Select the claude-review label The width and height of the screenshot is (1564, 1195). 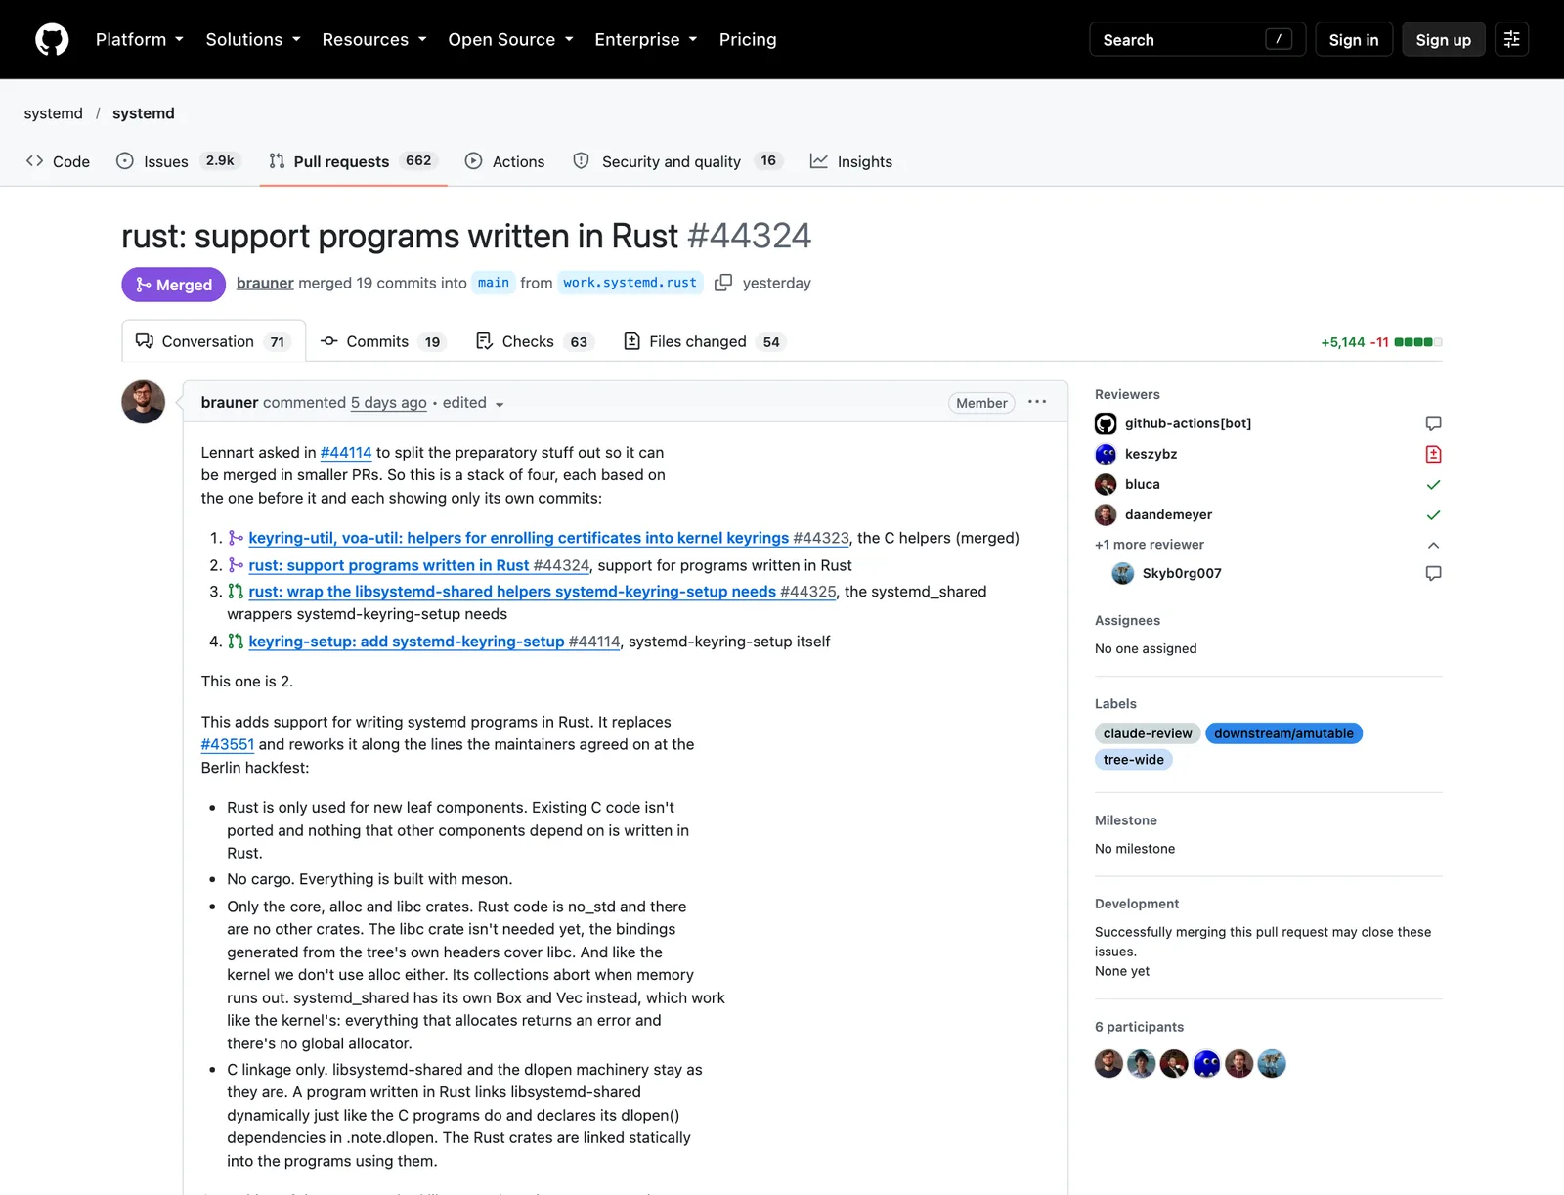point(1148,733)
